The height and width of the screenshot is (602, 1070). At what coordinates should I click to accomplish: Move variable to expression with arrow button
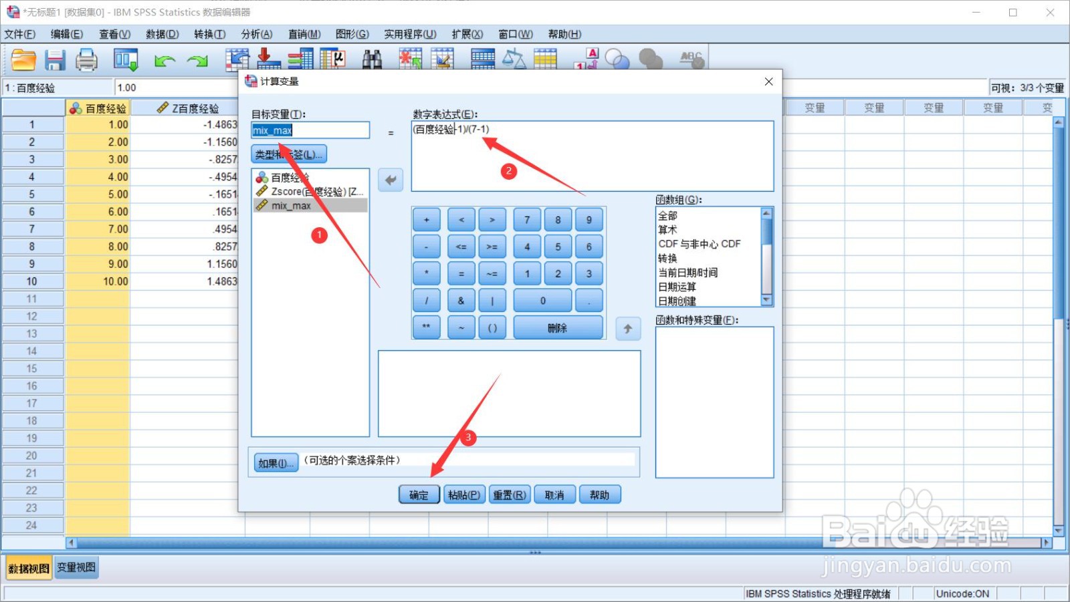[x=391, y=180]
